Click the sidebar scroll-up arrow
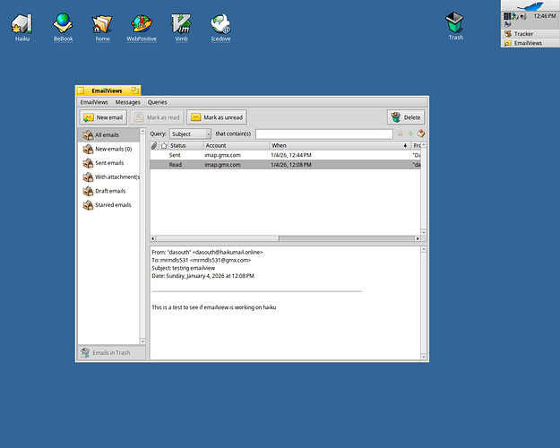 [142, 131]
